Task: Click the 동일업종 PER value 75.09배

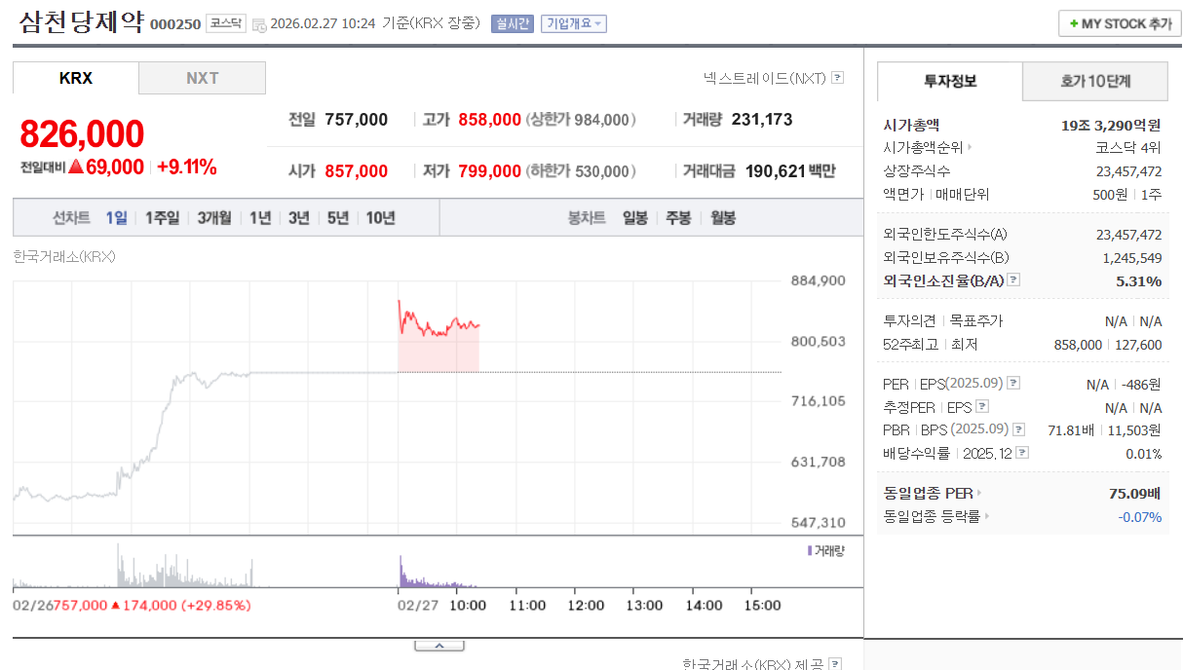Action: [1135, 494]
